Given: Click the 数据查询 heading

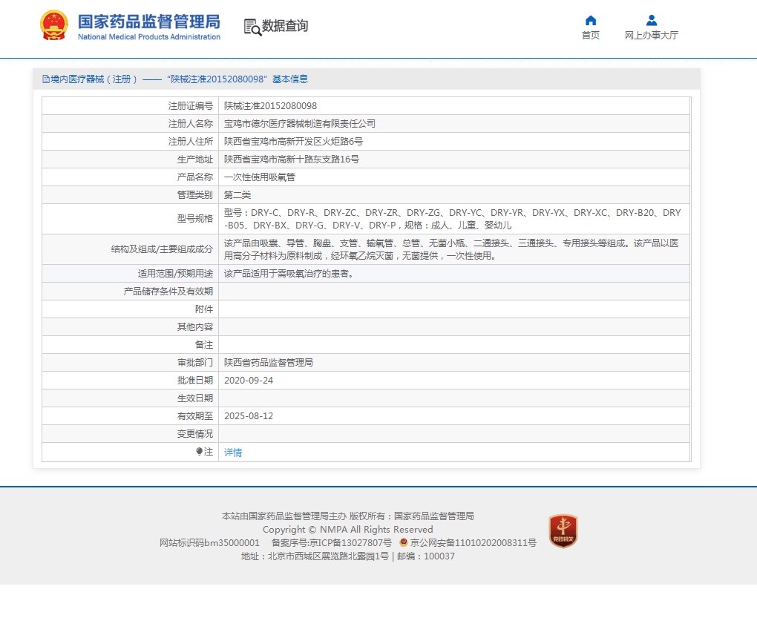Looking at the screenshot, I should click(285, 26).
